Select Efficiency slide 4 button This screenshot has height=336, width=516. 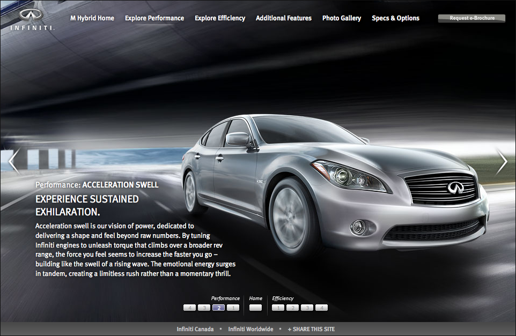click(x=321, y=308)
